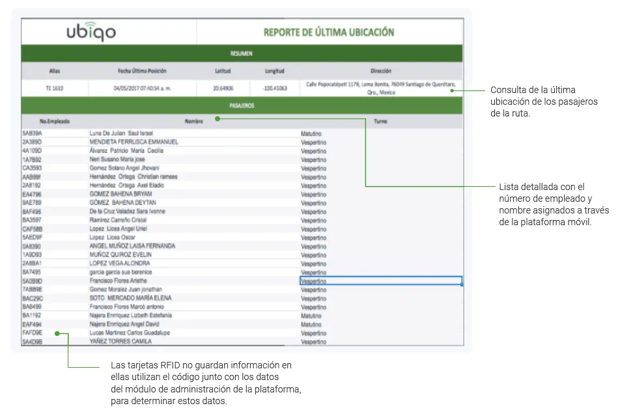The image size is (618, 410).
Task: Click the name 'De la Cruz Valadez Sara Ivonne'
Action: click(127, 212)
